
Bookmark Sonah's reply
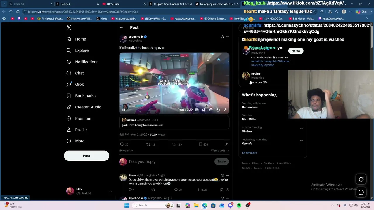click(x=222, y=190)
